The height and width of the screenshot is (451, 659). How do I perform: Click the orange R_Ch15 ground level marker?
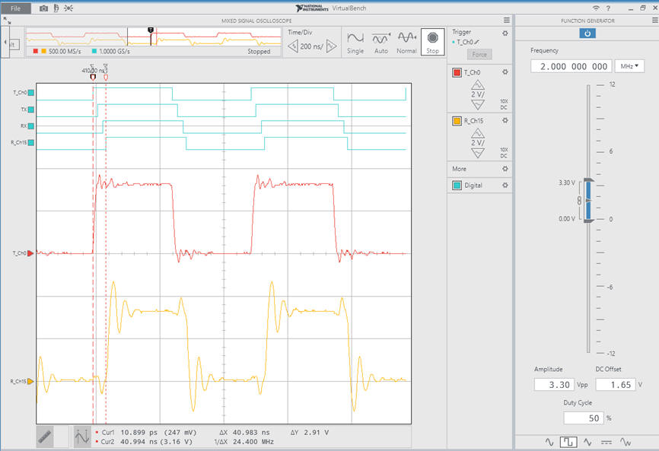click(30, 381)
